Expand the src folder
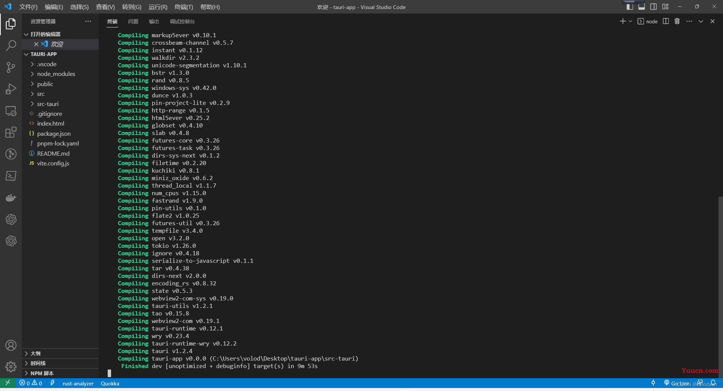Image resolution: width=723 pixels, height=391 pixels. [60, 94]
